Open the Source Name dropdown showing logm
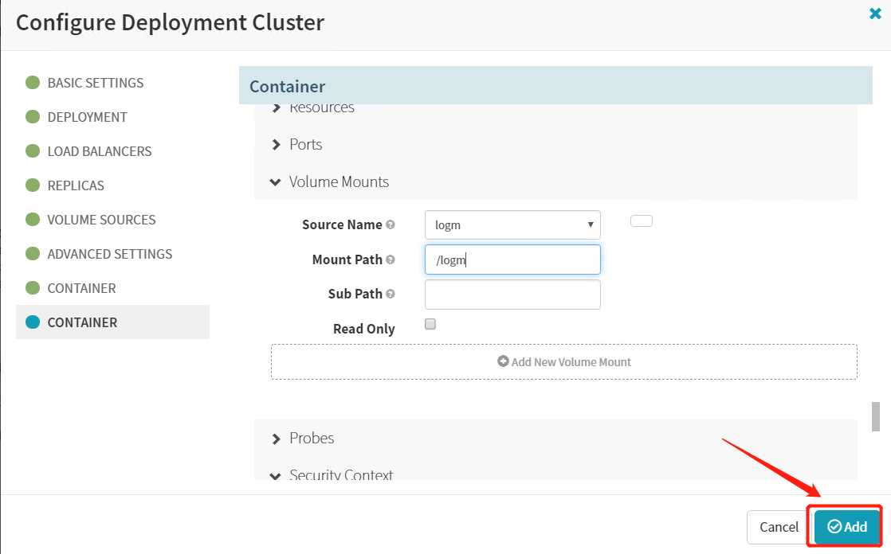The height and width of the screenshot is (554, 891). click(x=512, y=225)
